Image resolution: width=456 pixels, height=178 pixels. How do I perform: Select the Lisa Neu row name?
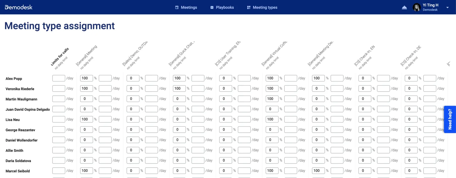click(12, 120)
